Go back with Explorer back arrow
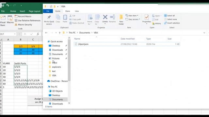 46,32
